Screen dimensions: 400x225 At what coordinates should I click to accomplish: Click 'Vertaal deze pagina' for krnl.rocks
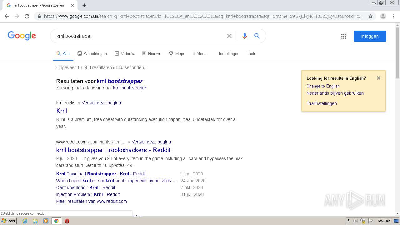tap(101, 103)
